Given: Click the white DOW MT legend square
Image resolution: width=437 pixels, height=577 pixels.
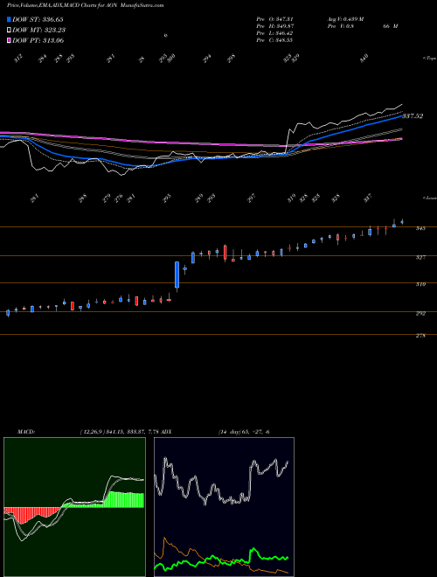Looking at the screenshot, I should point(10,30).
